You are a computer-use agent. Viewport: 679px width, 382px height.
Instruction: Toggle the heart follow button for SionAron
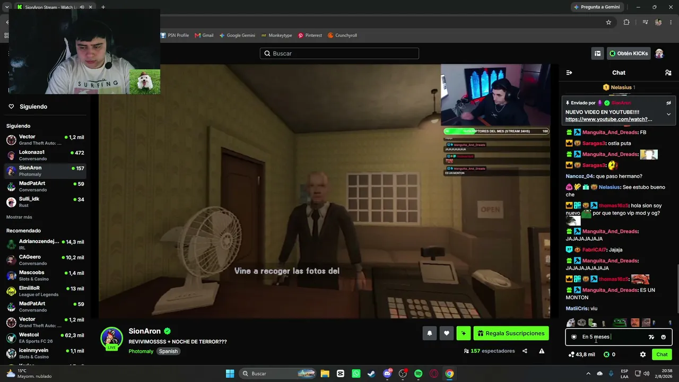[x=447, y=333]
